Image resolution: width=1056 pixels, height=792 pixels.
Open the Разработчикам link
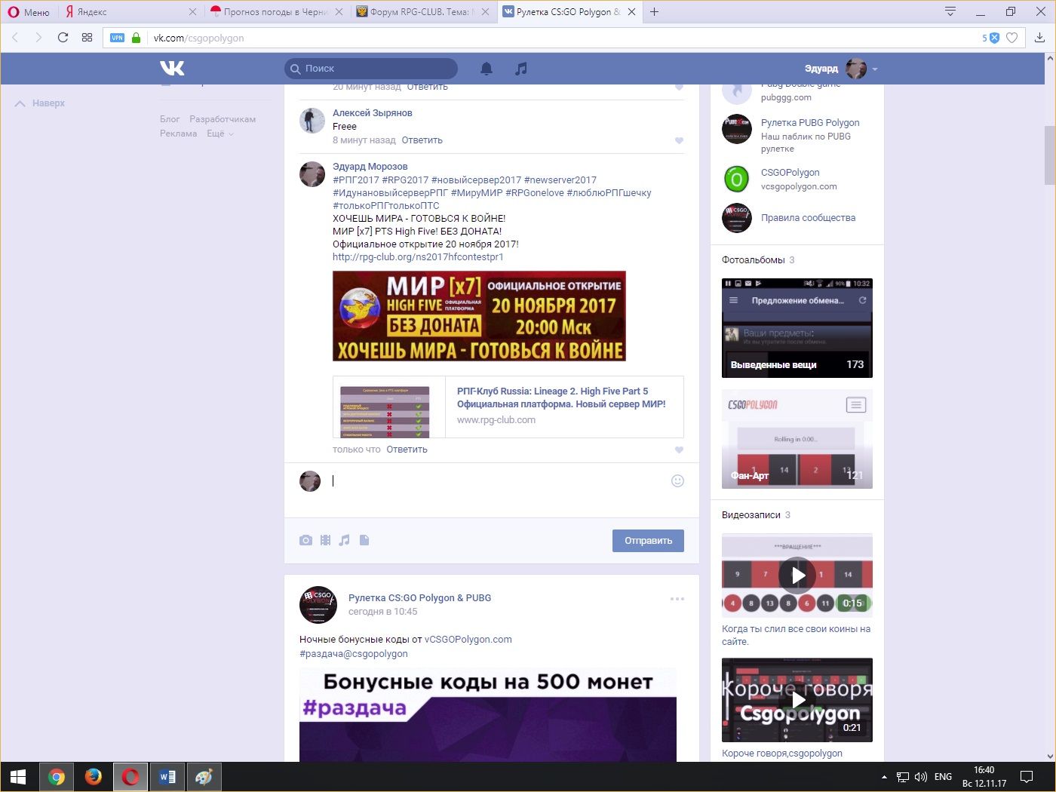click(223, 119)
